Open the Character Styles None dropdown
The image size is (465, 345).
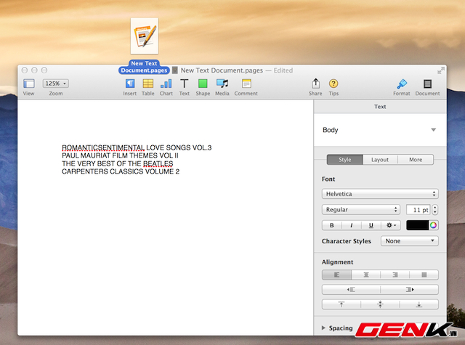point(410,241)
